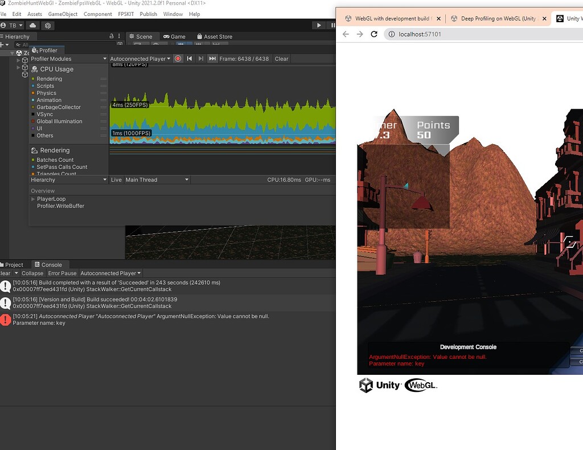583x450 pixels.
Task: Click the Scripts legend color swatch
Action: click(33, 85)
